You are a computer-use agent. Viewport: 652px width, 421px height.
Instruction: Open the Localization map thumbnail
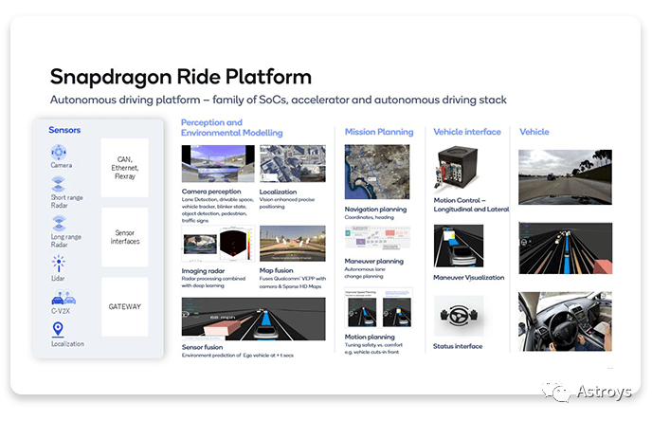pos(292,164)
